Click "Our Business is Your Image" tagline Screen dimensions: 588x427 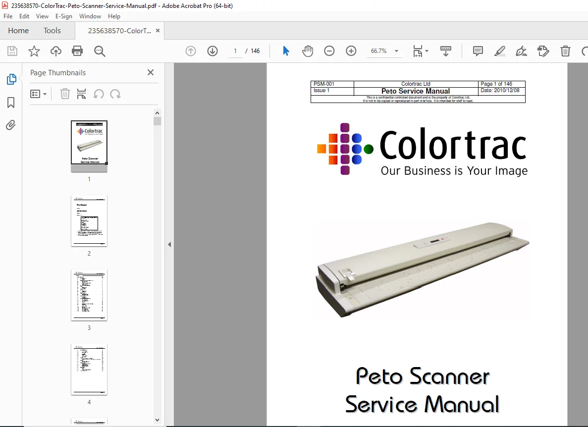click(x=454, y=171)
